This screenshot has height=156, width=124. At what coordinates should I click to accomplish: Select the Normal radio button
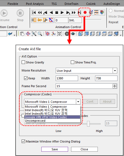pyautogui.click(x=110, y=11)
